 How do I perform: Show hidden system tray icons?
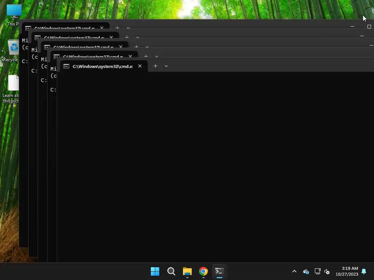(294, 271)
